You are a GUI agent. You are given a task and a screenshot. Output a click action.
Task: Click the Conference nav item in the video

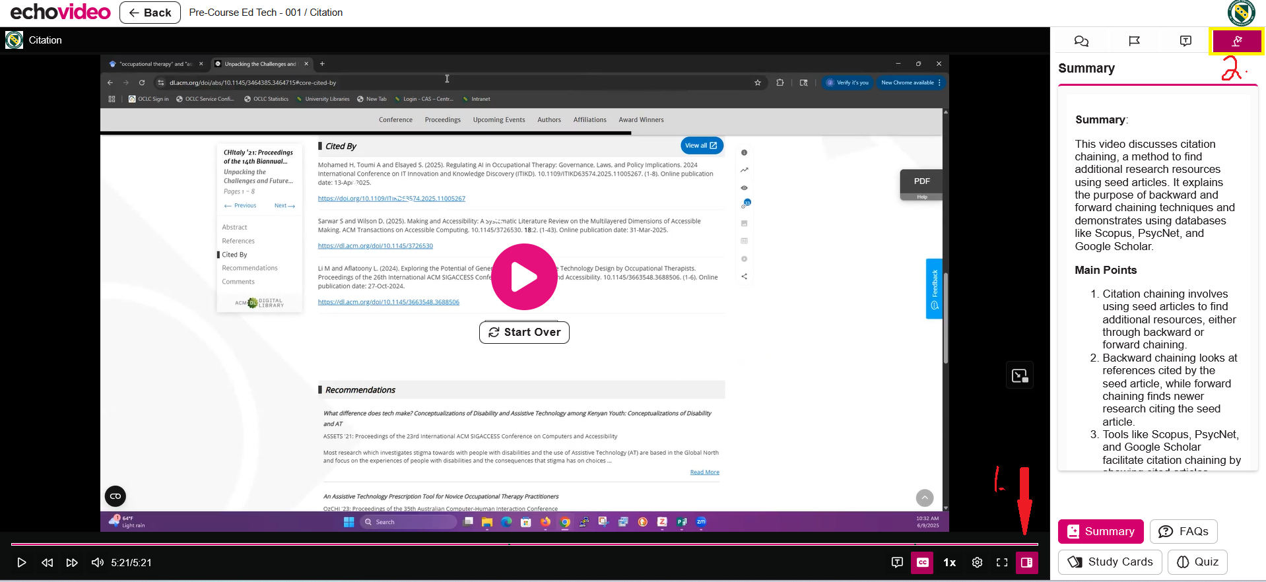point(395,119)
